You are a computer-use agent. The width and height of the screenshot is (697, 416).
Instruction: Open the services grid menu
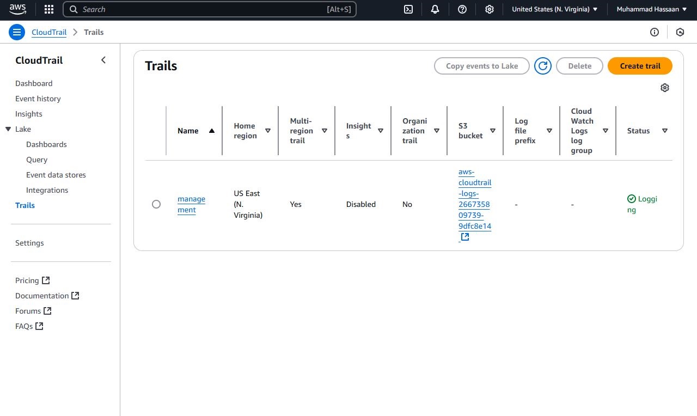click(49, 9)
